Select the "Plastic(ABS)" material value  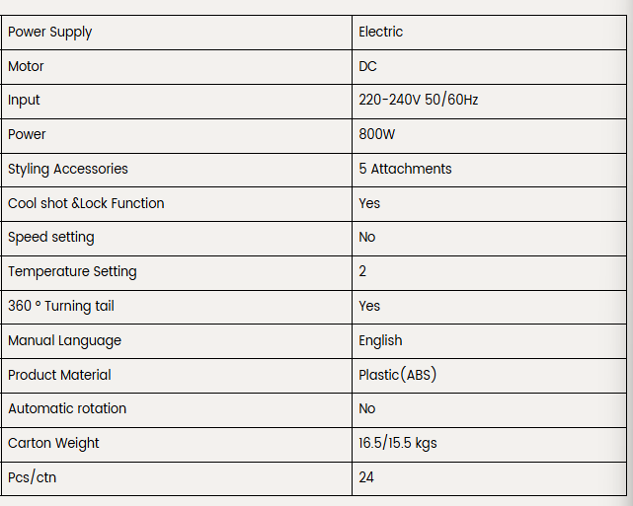click(397, 375)
